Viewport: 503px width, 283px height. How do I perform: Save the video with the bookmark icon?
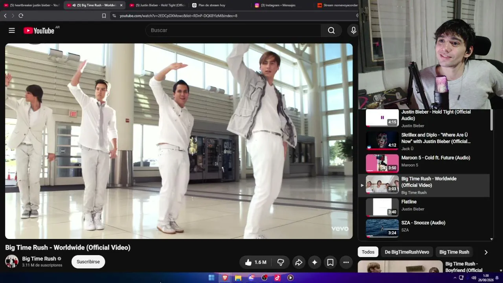point(330,262)
